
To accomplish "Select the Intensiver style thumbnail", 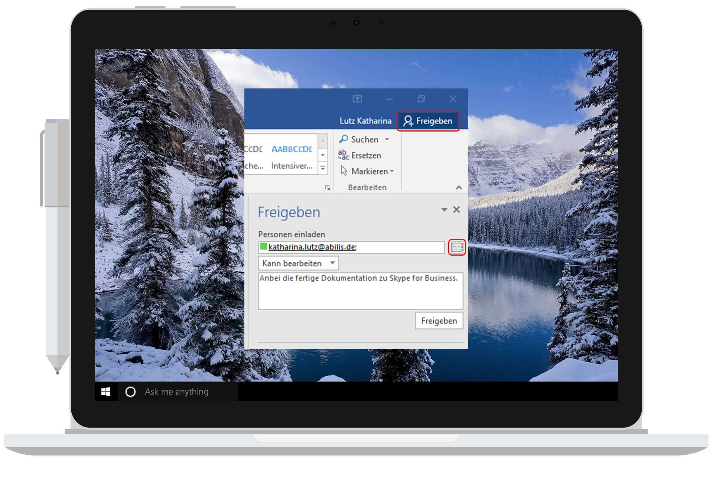I will tap(292, 156).
